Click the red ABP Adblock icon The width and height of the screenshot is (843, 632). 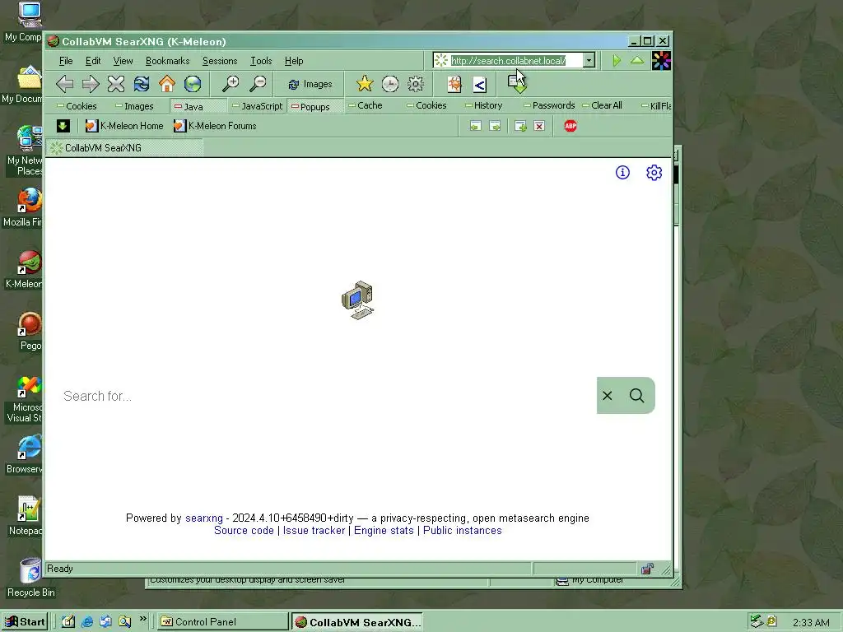click(571, 126)
